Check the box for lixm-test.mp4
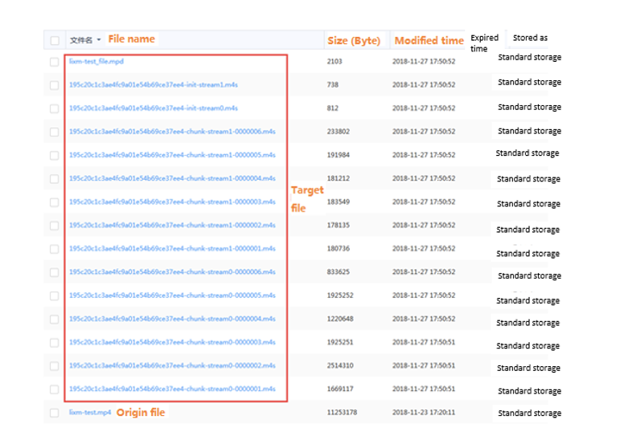Viewport: 620px width, 428px height. 55,413
